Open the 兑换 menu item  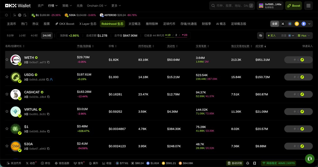click(79, 6)
